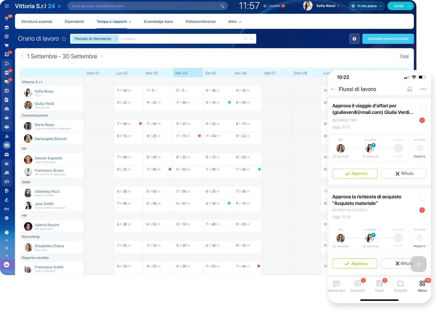447x319 pixels.
Task: Open Progetti folder icon in mobile bar
Action: click(x=400, y=286)
